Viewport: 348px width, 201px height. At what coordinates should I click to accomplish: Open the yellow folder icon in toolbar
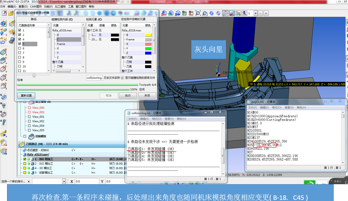11,13
